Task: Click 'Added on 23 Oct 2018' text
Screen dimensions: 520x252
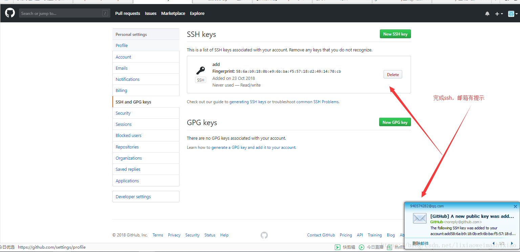Action: [x=234, y=78]
